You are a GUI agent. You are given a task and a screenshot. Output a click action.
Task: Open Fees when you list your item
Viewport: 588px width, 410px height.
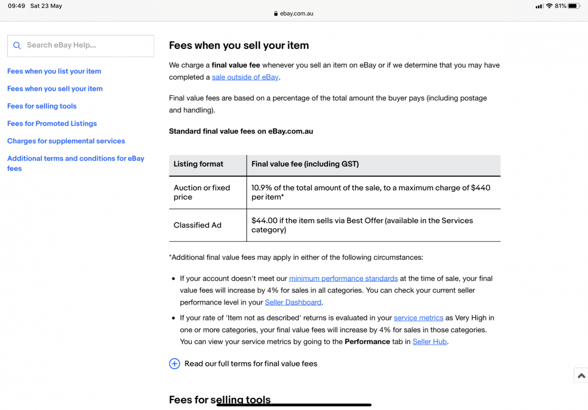point(54,71)
